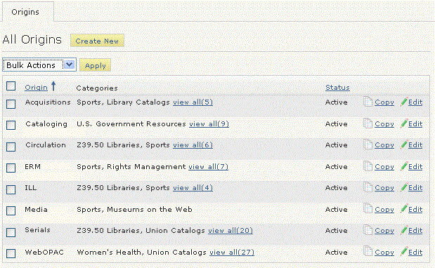The height and width of the screenshot is (268, 435).
Task: Click the ascending sort arrow beside Origin
Action: pyautogui.click(x=53, y=86)
